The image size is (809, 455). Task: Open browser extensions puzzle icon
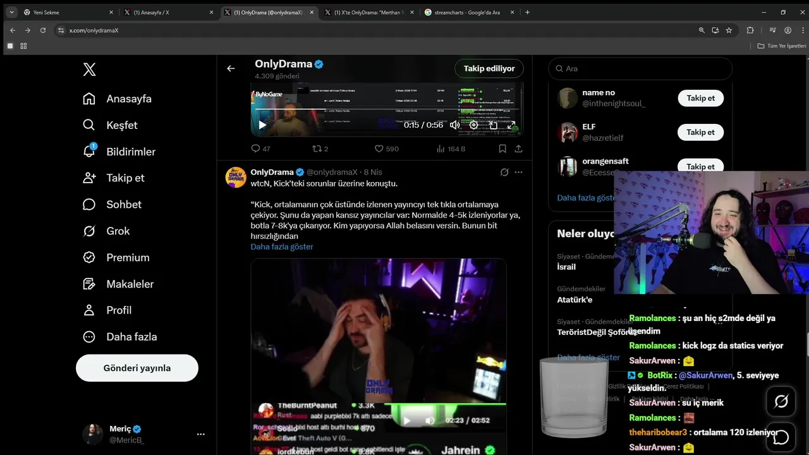coord(750,30)
